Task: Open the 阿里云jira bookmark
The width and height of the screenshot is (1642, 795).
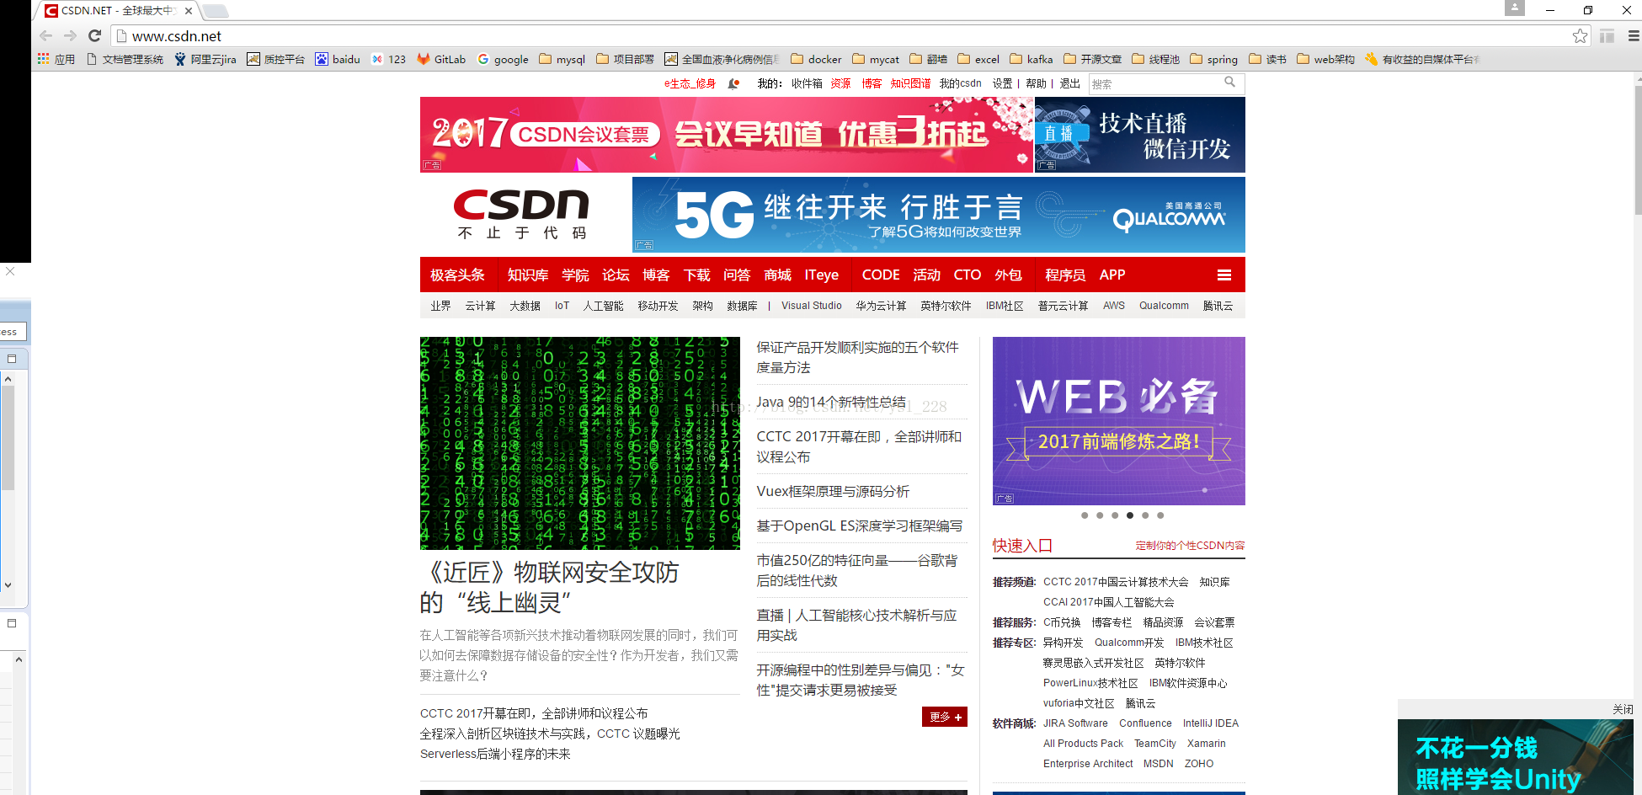Action: click(x=205, y=59)
